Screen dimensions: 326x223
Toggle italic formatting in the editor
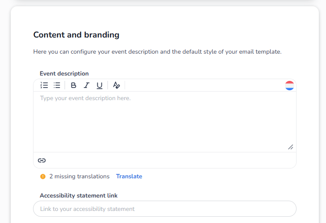coord(87,85)
